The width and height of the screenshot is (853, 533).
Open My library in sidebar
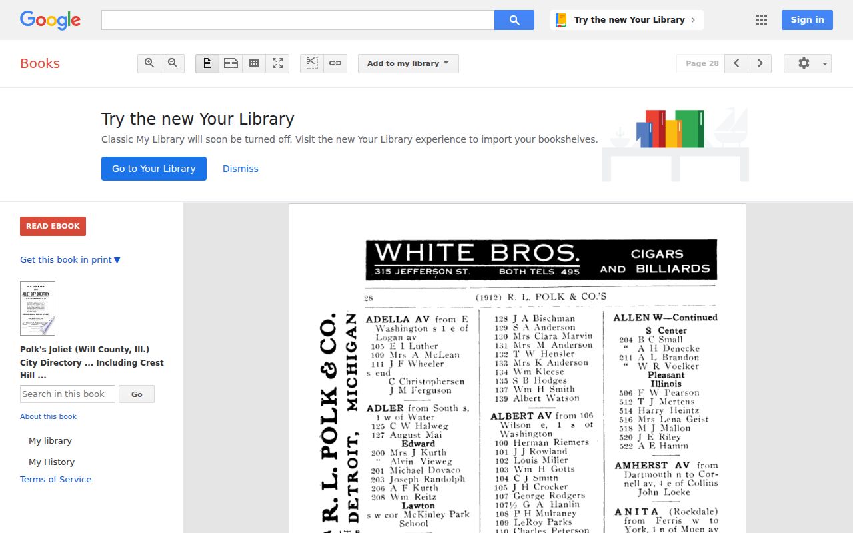pyautogui.click(x=50, y=441)
